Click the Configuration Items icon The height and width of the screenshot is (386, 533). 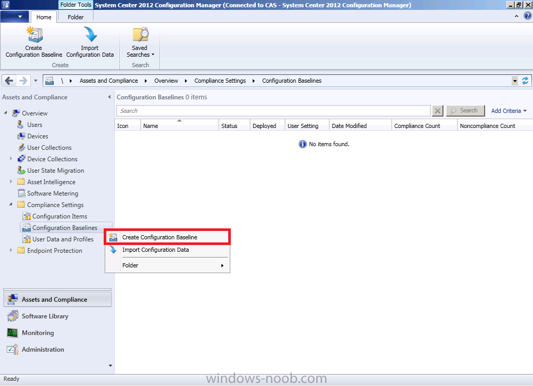27,216
